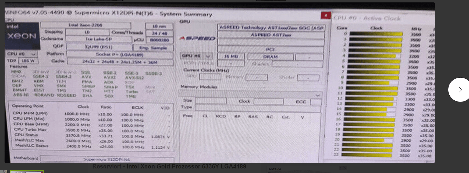Screen dimensions: 469x173
Task: Close the HWiNFO64 System Summary window
Action: [x=326, y=15]
